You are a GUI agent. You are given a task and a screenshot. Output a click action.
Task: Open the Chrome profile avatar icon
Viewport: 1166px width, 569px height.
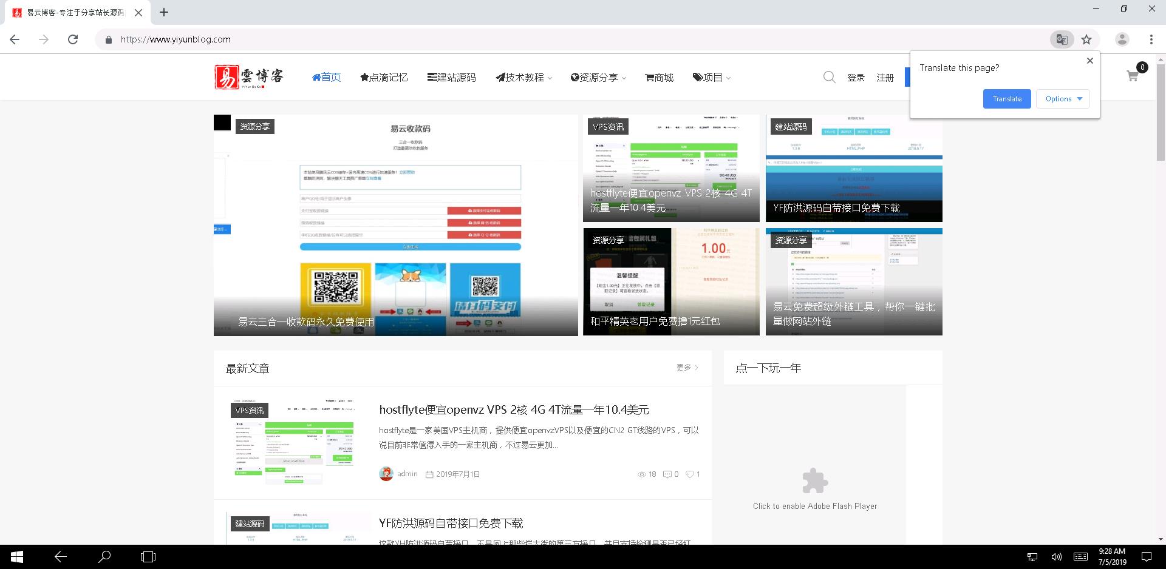tap(1122, 39)
